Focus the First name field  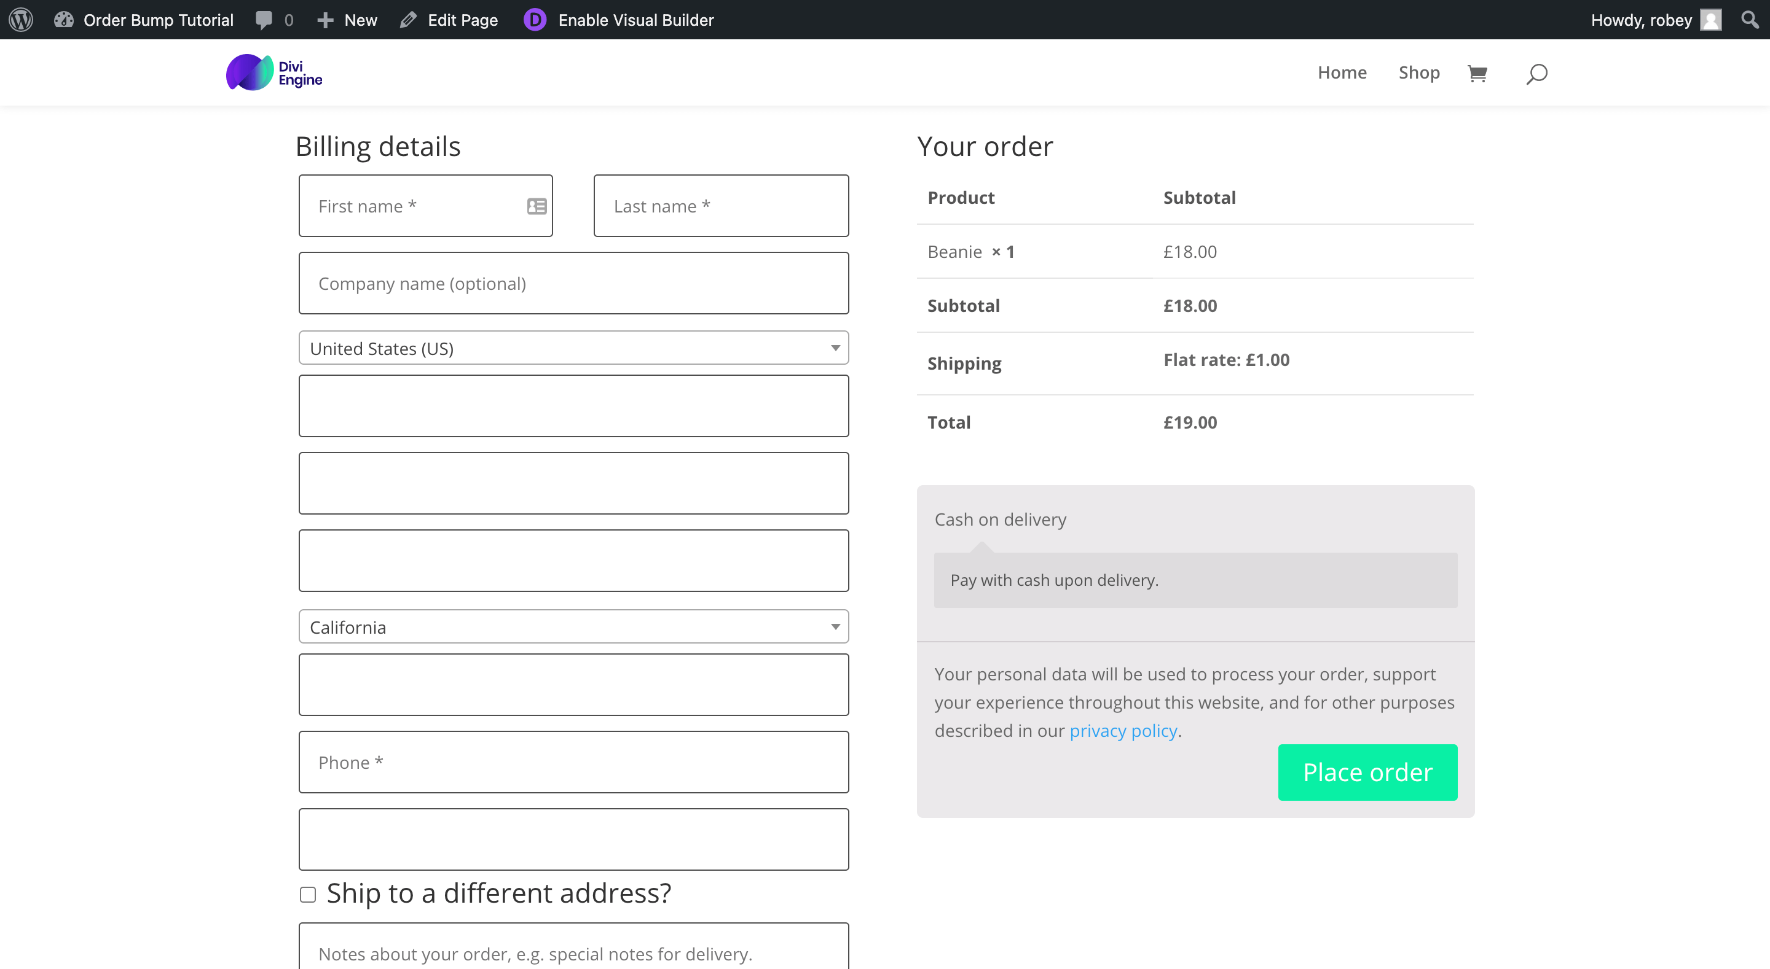coord(425,206)
